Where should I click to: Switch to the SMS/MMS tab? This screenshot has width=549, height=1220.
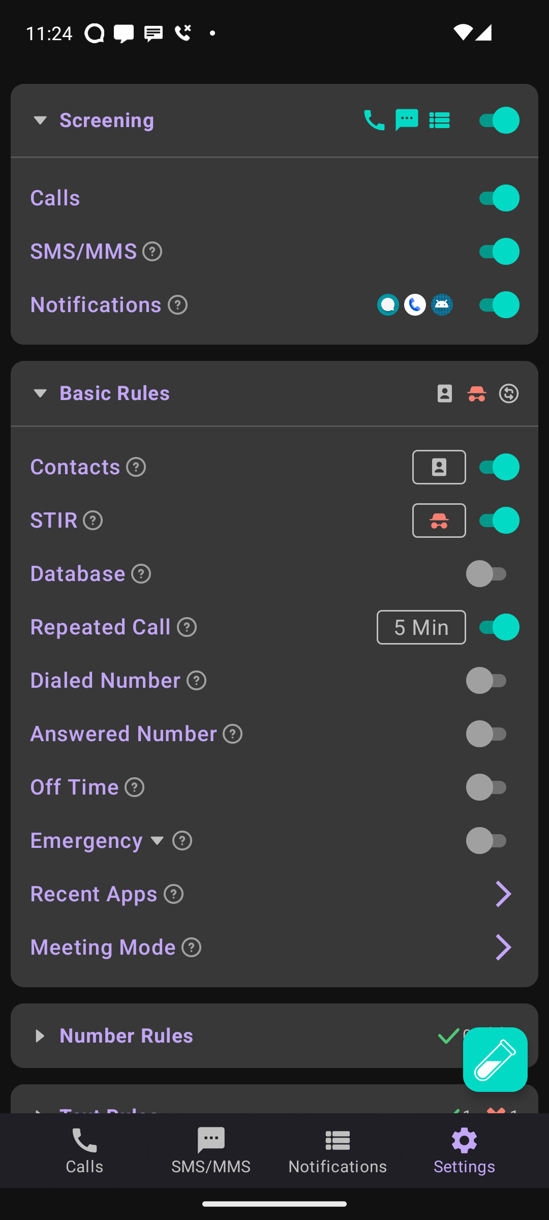tap(211, 1151)
